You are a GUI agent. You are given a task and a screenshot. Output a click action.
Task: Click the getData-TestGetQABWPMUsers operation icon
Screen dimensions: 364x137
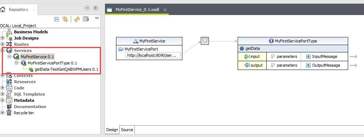[x=31, y=70]
